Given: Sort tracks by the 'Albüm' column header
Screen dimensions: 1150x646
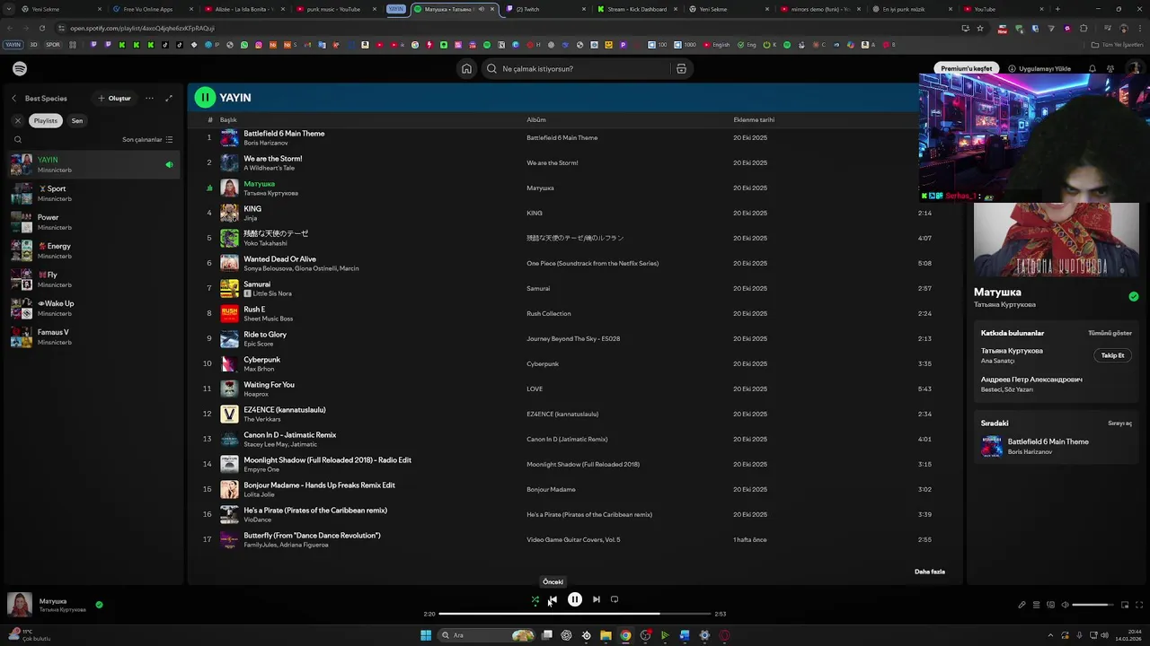Looking at the screenshot, I should point(535,120).
